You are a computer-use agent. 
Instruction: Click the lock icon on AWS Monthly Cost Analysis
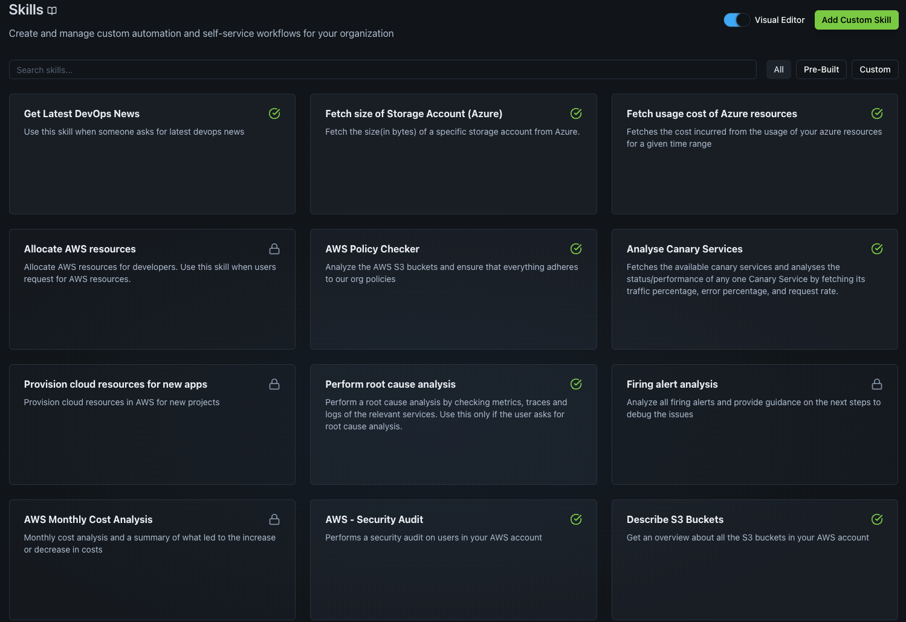click(x=274, y=519)
